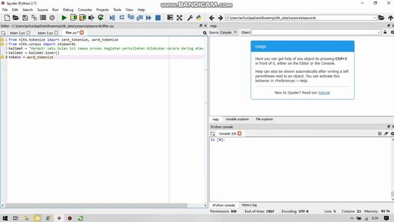Open Task View on taskbar
The image size is (394, 222).
point(15,218)
